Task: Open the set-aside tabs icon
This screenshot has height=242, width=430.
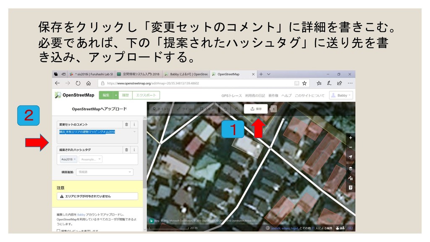Action: pyautogui.click(x=63, y=74)
